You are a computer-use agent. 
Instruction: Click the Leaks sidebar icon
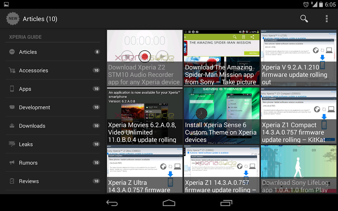(x=12, y=144)
